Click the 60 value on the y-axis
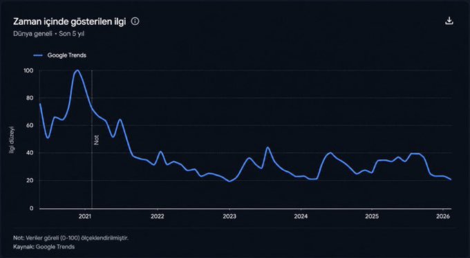This screenshot has height=258, width=470. point(30,125)
